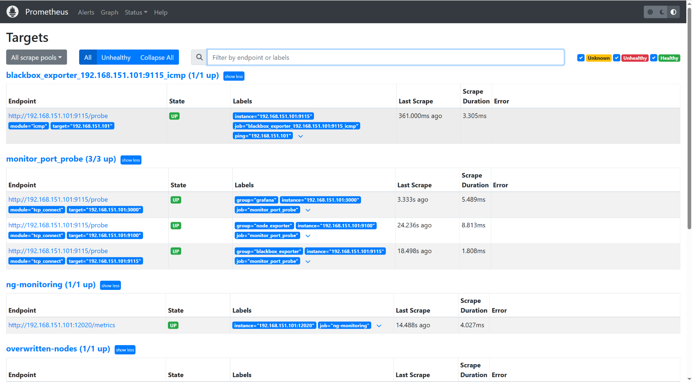Screen dimensions: 692x382
Task: Expand labels chevron for ng-monitoring target
Action: click(379, 326)
